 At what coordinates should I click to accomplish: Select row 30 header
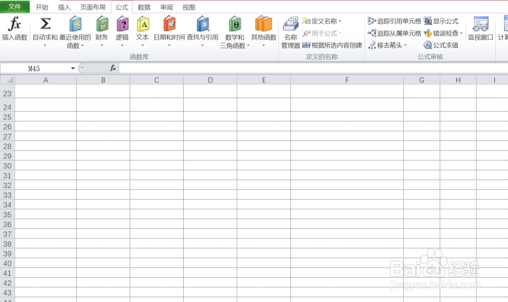coord(8,166)
